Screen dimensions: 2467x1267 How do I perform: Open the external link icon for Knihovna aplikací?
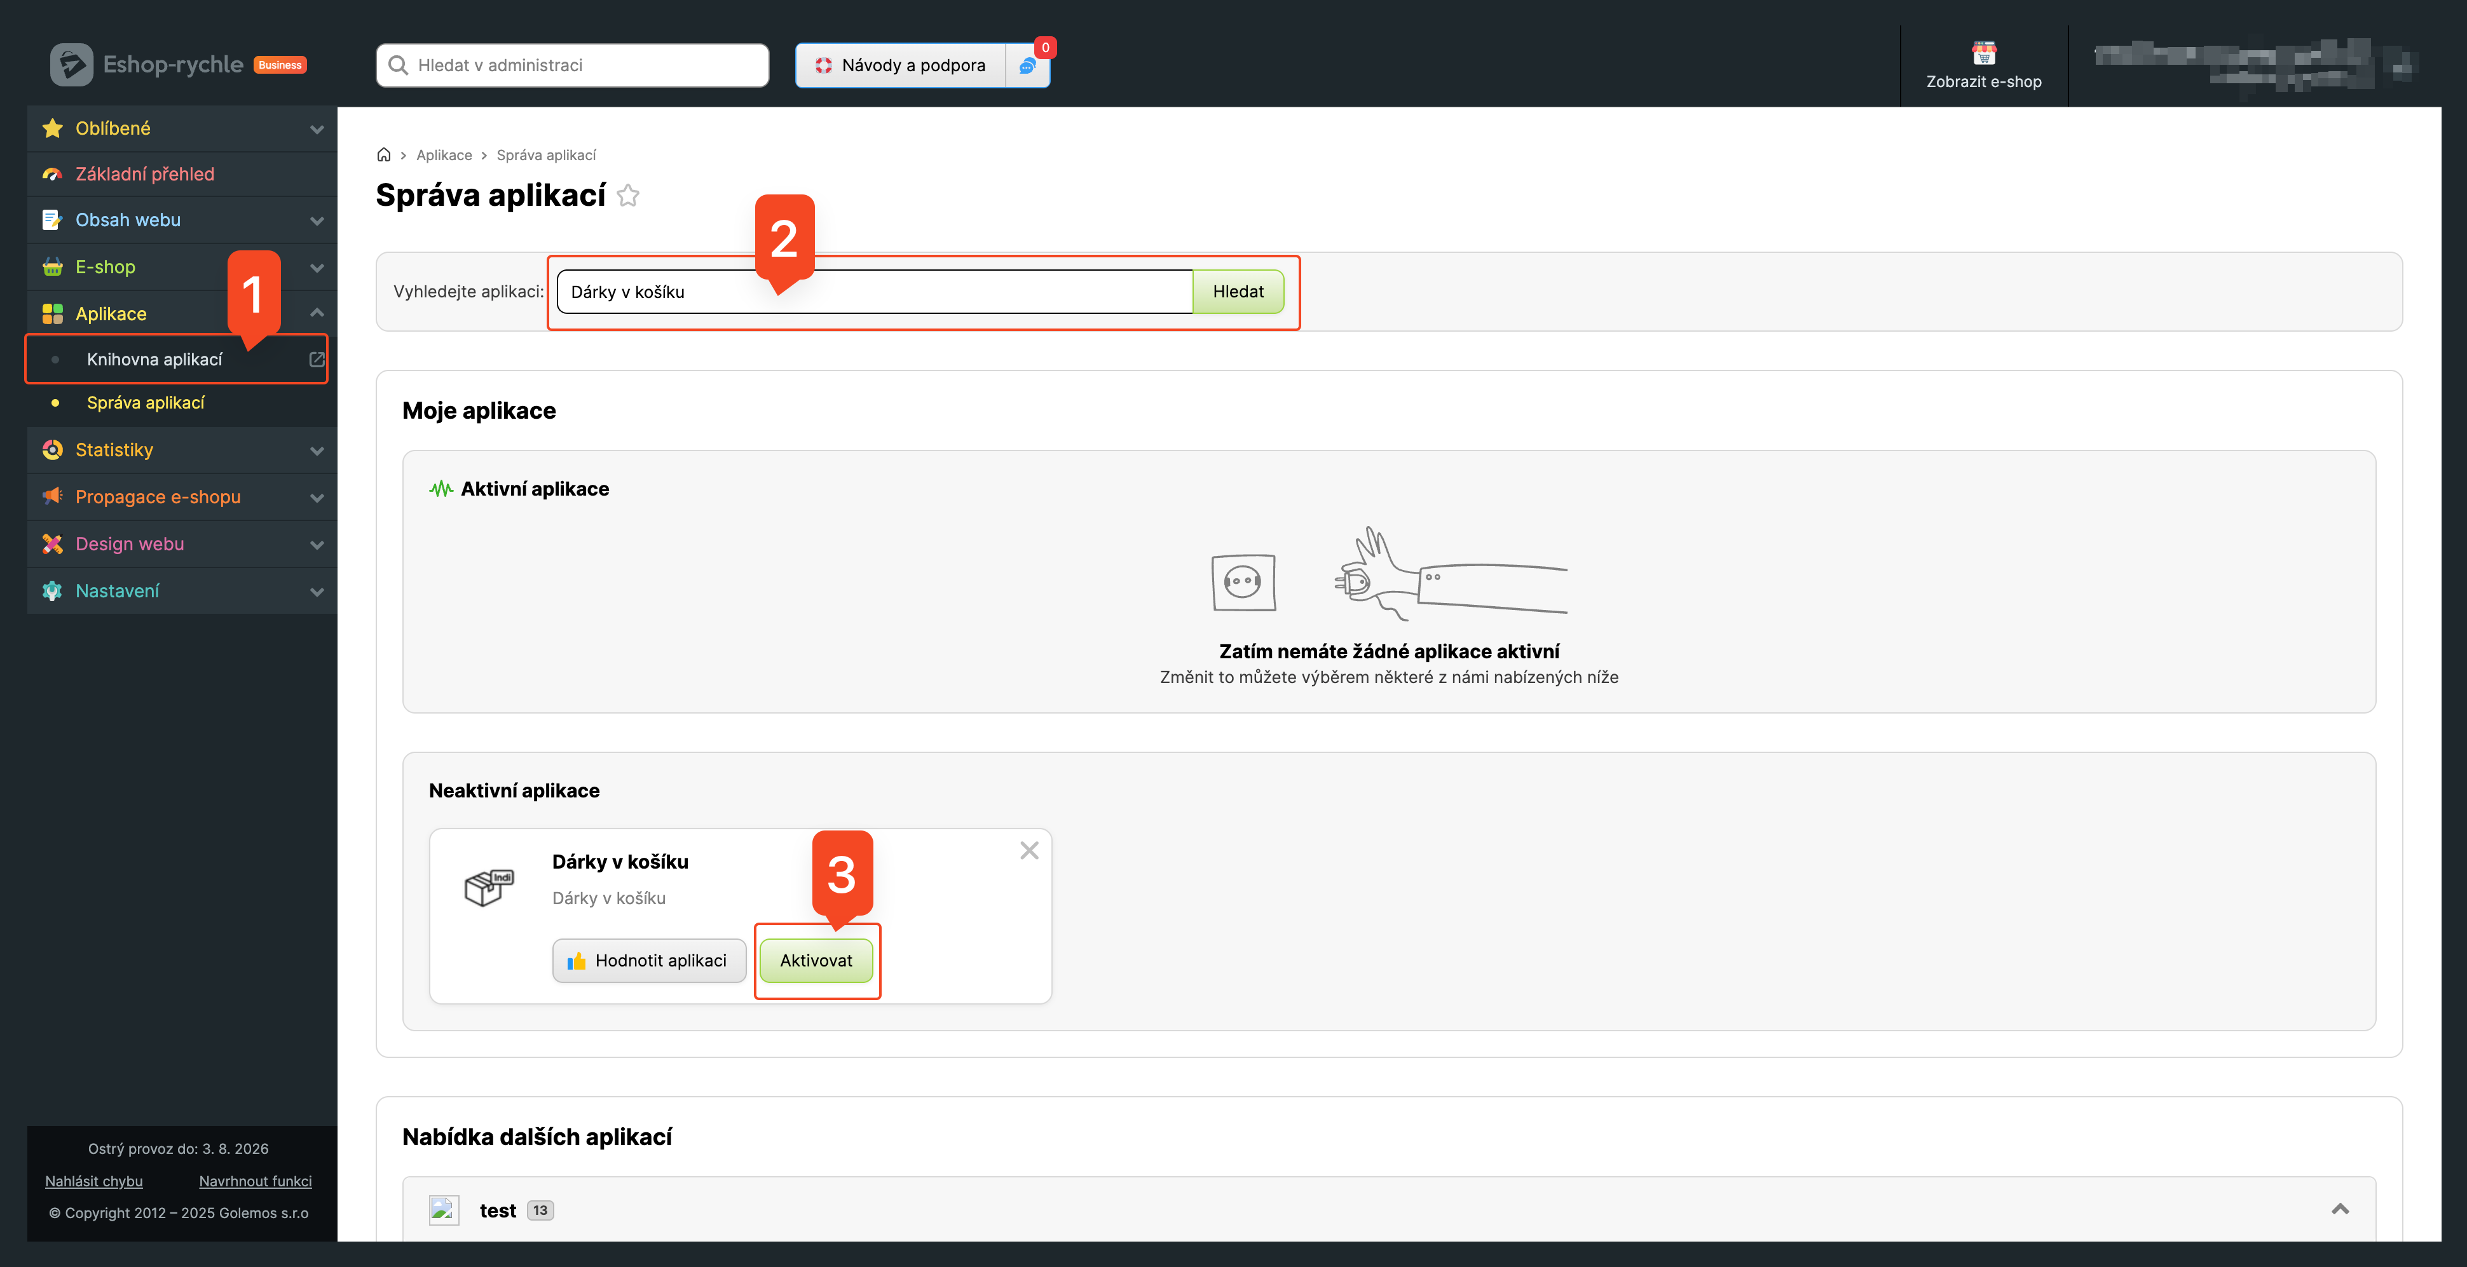(x=316, y=360)
